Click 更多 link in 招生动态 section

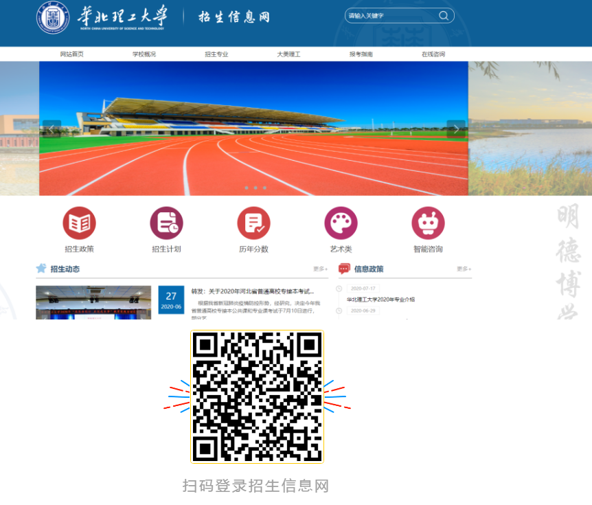[x=320, y=269]
